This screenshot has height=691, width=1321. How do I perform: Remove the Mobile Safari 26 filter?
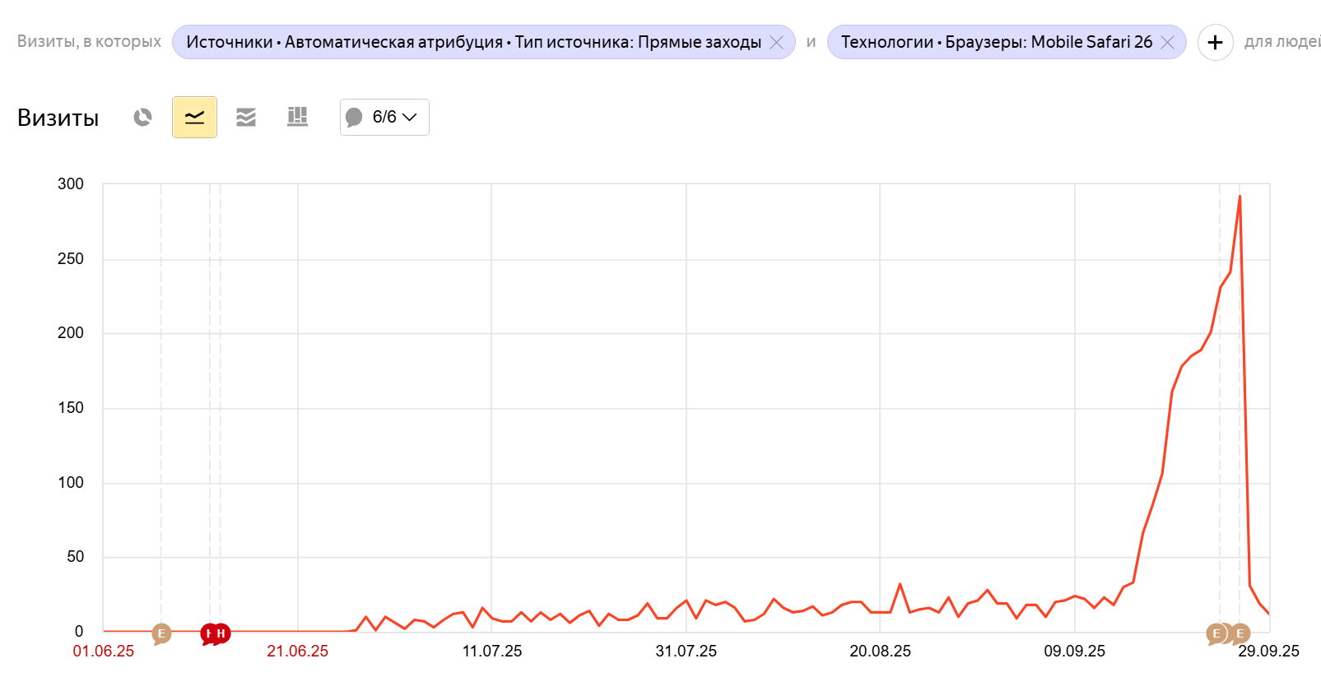pyautogui.click(x=1167, y=43)
